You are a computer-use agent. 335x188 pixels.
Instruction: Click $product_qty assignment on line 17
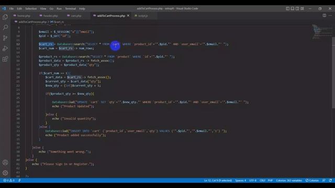tap(69, 65)
